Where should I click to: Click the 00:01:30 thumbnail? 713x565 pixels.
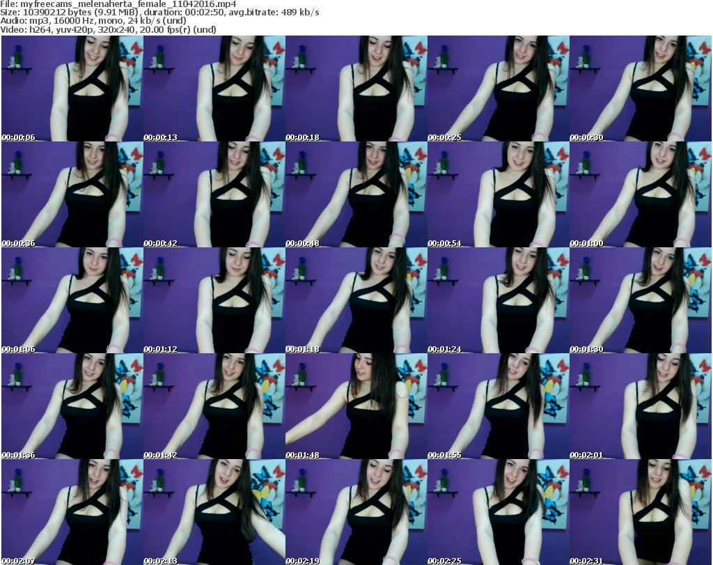(641, 300)
